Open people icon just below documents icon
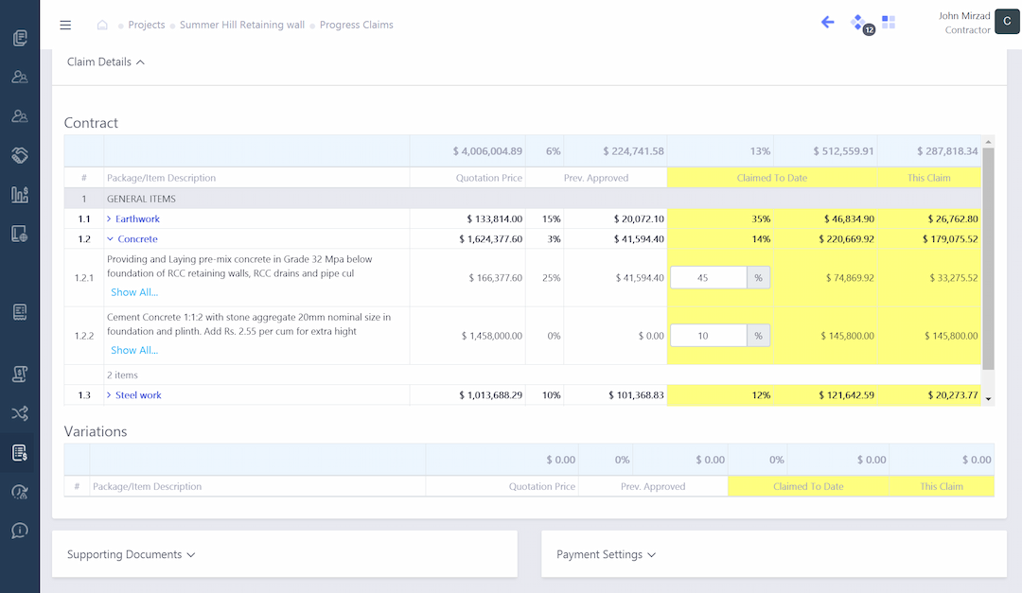This screenshot has height=593, width=1022. tap(20, 77)
